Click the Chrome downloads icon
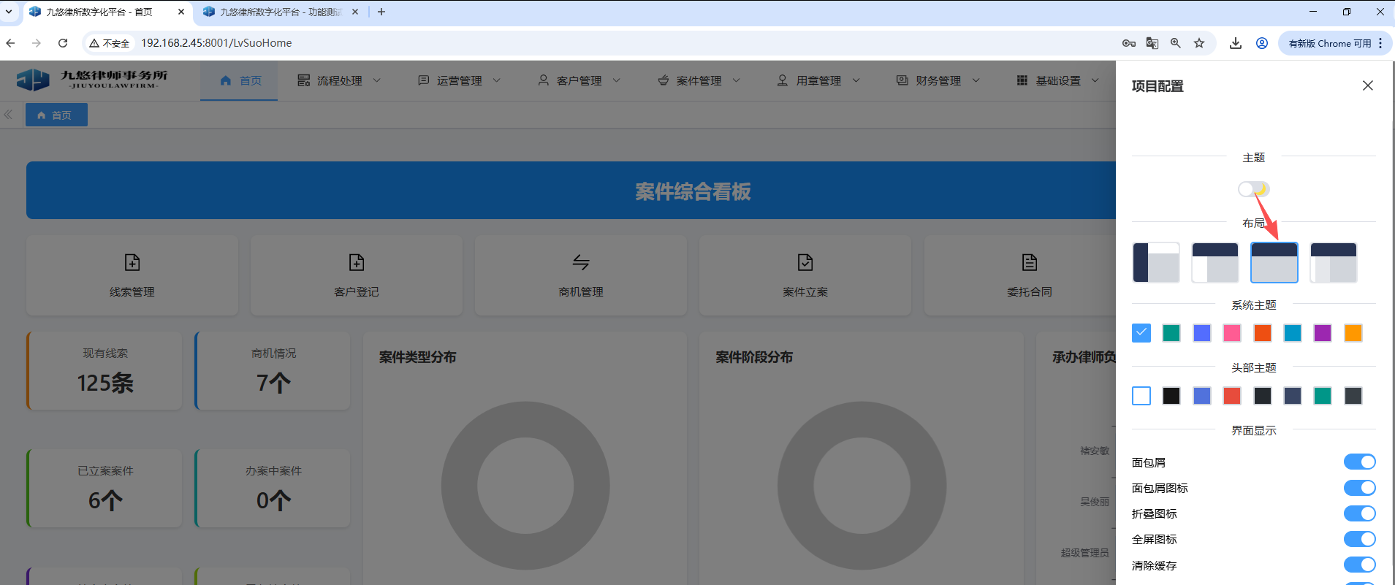Screen dimensions: 1395x585 (1235, 43)
